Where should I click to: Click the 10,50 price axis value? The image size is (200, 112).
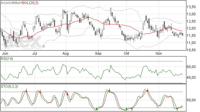click(x=191, y=50)
